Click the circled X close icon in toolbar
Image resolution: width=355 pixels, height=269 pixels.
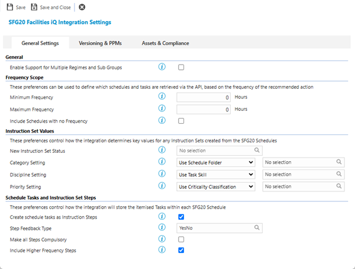tap(82, 7)
